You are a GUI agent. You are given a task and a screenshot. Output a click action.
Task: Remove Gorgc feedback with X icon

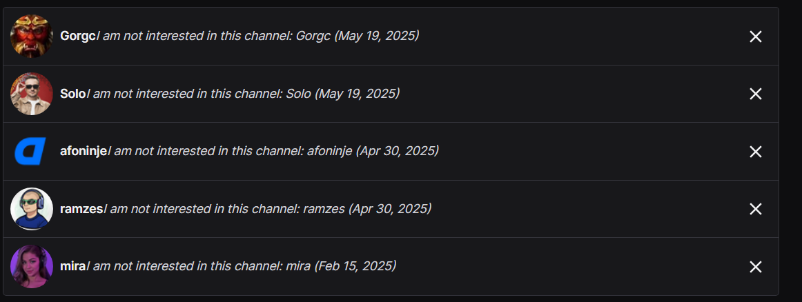coord(755,37)
